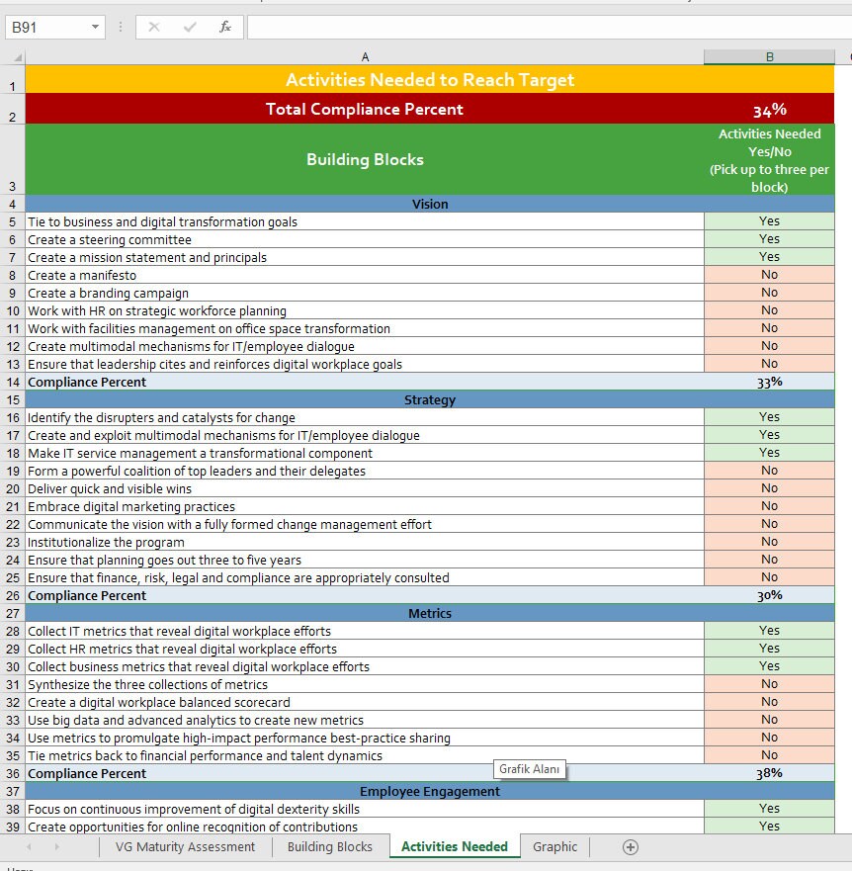Select the 30% Strategy Compliance Percent cell
This screenshot has width=852, height=871.
[x=769, y=595]
